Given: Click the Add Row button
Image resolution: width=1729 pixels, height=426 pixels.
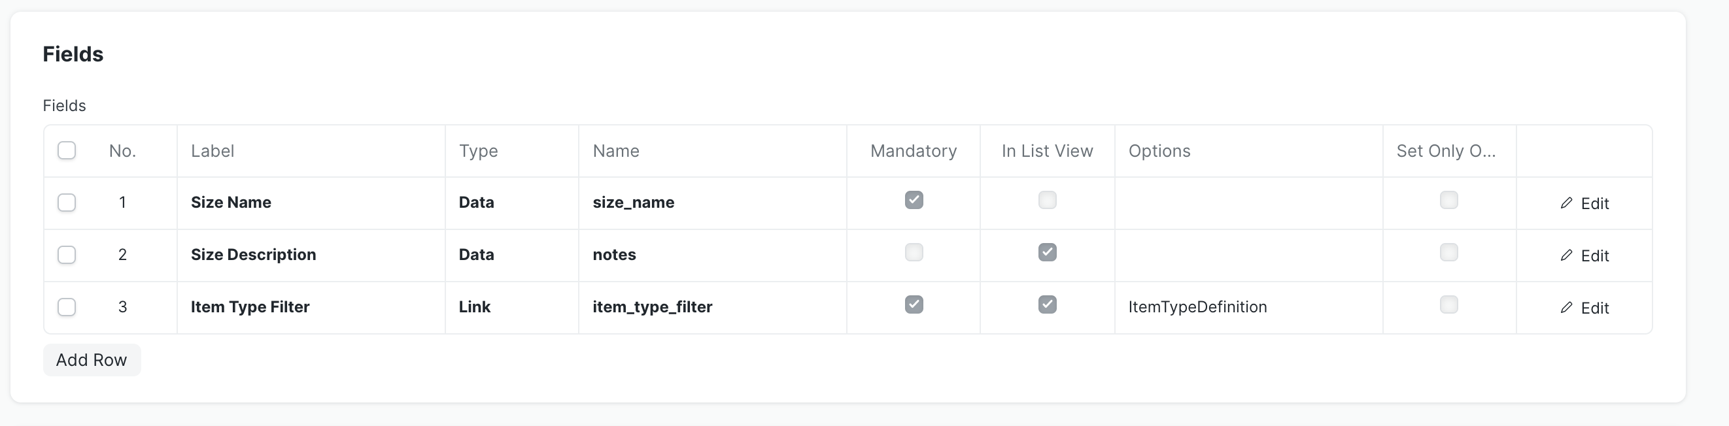Looking at the screenshot, I should point(92,360).
